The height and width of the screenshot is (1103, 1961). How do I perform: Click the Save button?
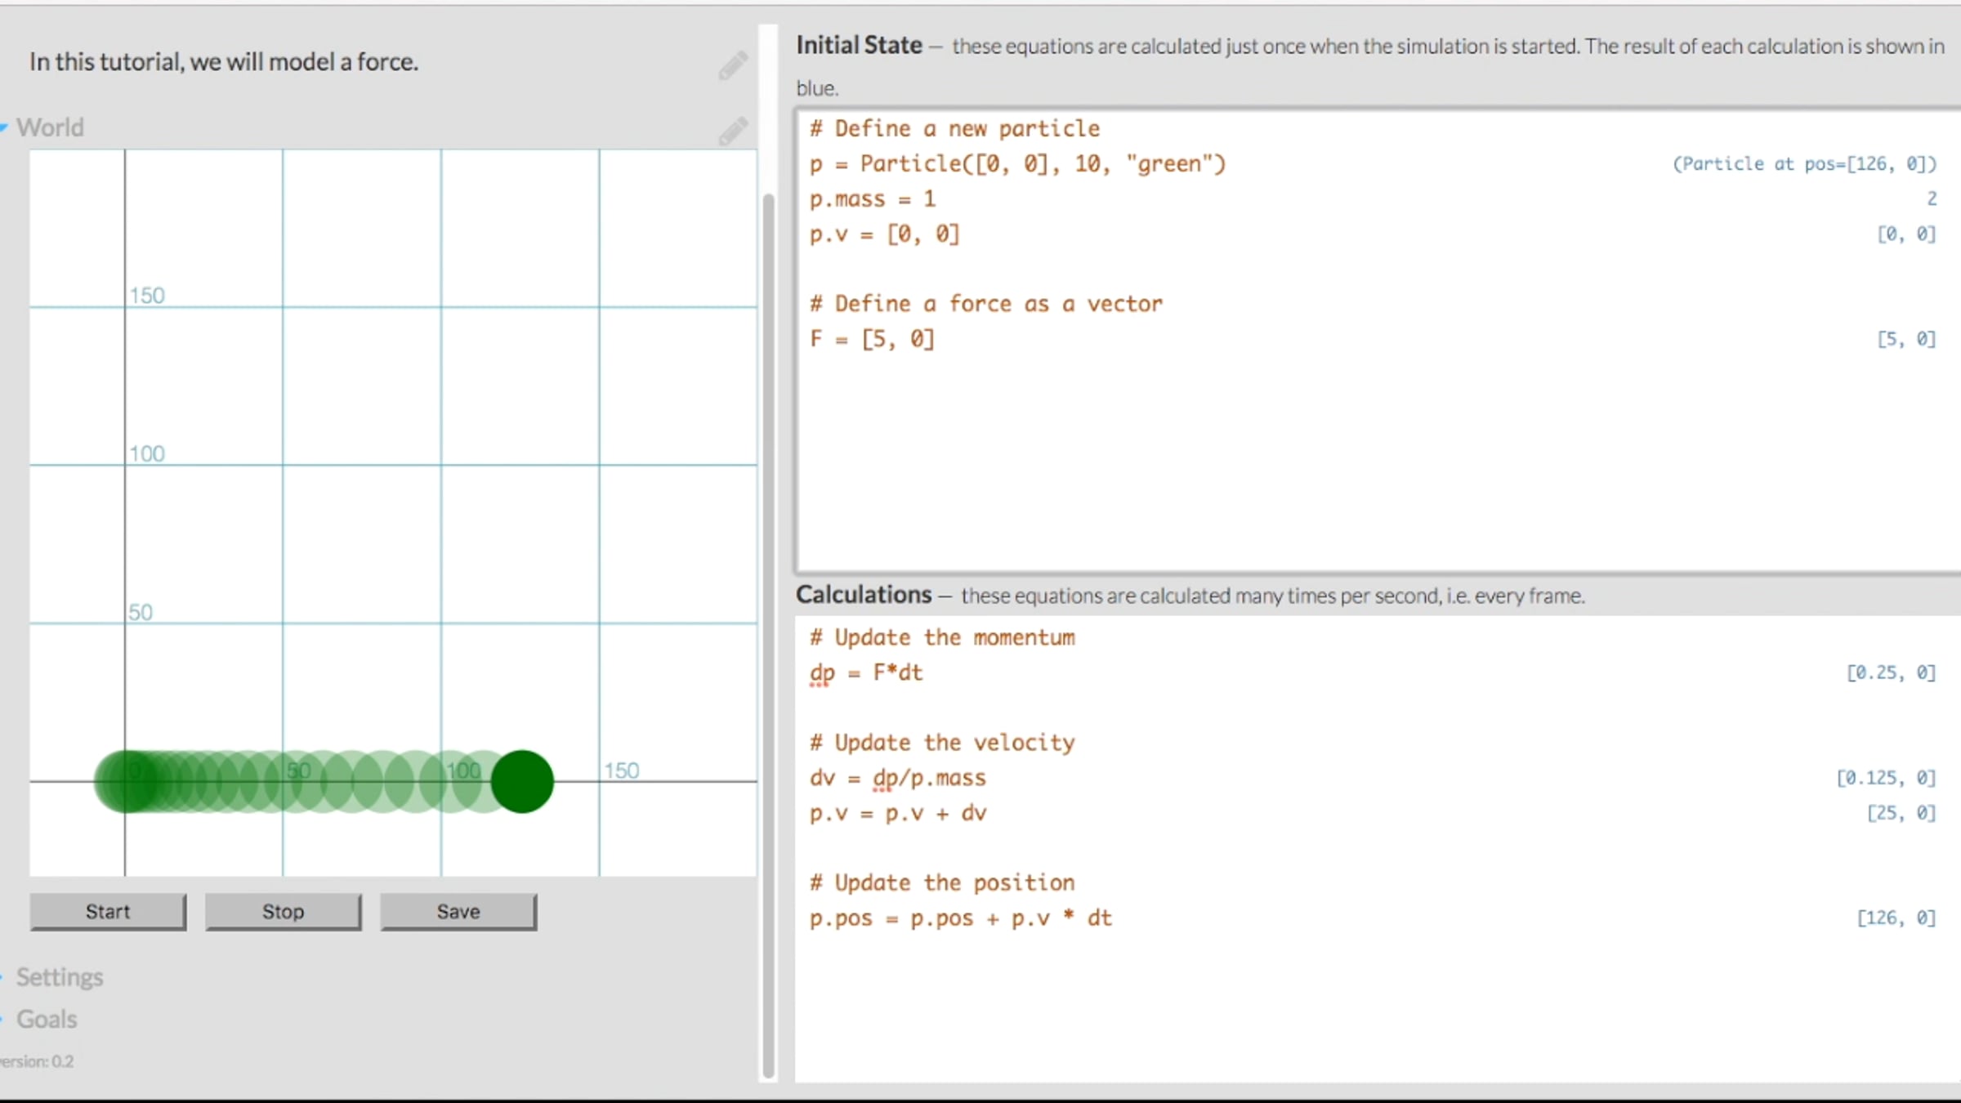point(458,912)
